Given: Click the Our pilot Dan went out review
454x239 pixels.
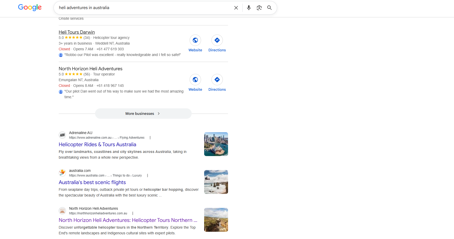Looking at the screenshot, I should point(124,94).
